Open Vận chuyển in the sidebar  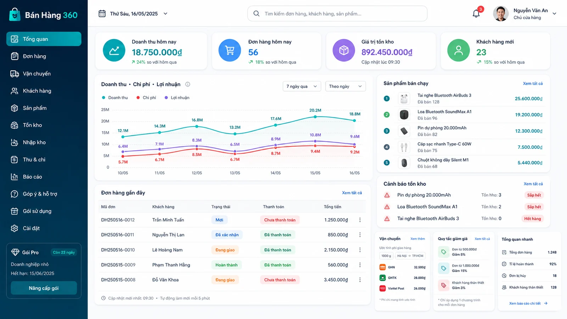(44, 73)
